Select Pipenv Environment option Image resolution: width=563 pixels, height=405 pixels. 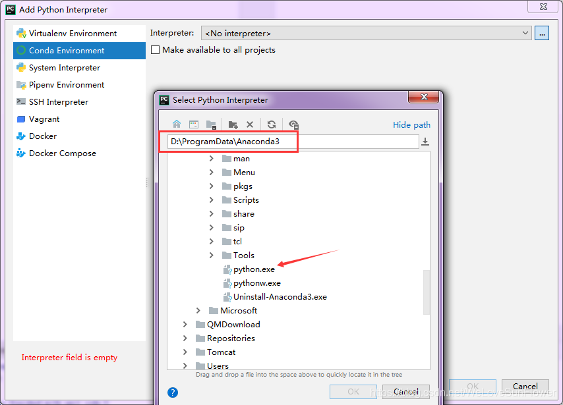79,85
